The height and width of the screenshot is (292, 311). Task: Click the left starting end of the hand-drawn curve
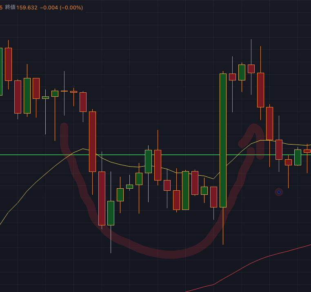click(x=64, y=127)
